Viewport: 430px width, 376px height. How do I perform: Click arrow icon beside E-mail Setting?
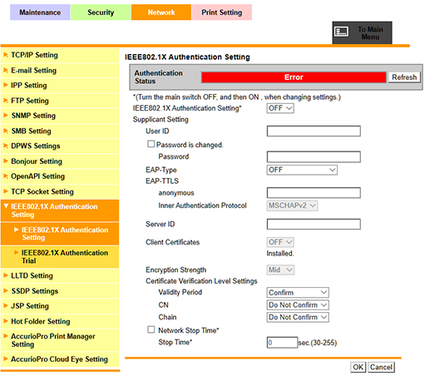click(6, 70)
